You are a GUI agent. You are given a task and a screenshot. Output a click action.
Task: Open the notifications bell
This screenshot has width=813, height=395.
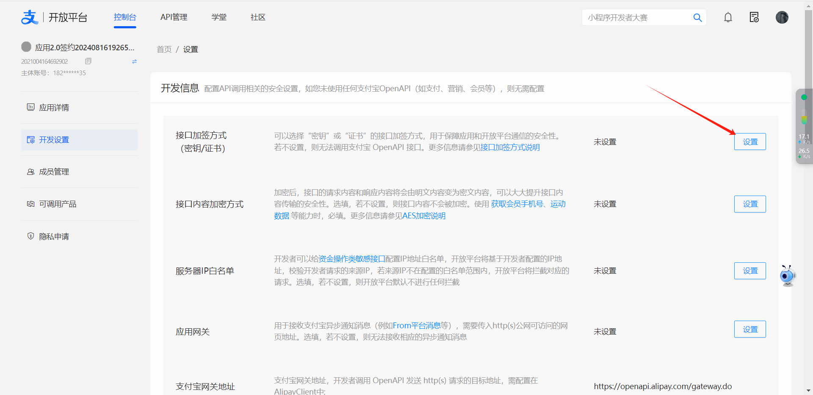click(728, 17)
